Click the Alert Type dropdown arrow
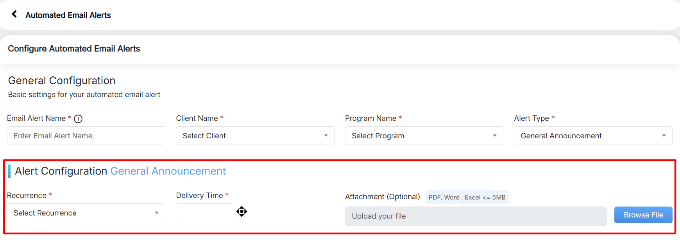Screen dimensions: 680x242 coord(664,136)
